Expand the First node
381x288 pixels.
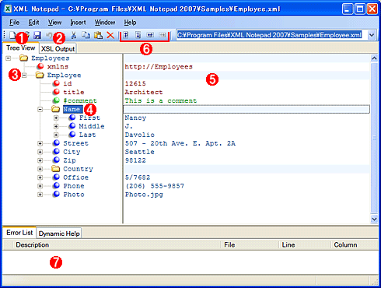point(56,118)
